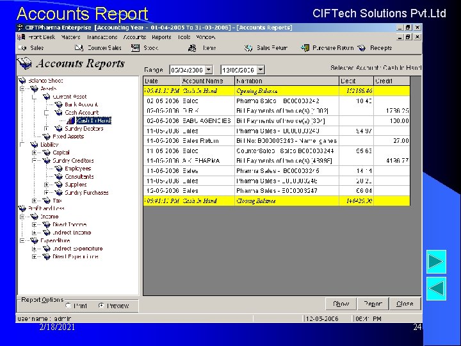Click the Stock toolbar icon

[135, 47]
